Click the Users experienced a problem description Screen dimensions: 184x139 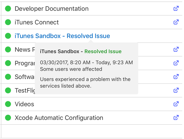(x=85, y=82)
